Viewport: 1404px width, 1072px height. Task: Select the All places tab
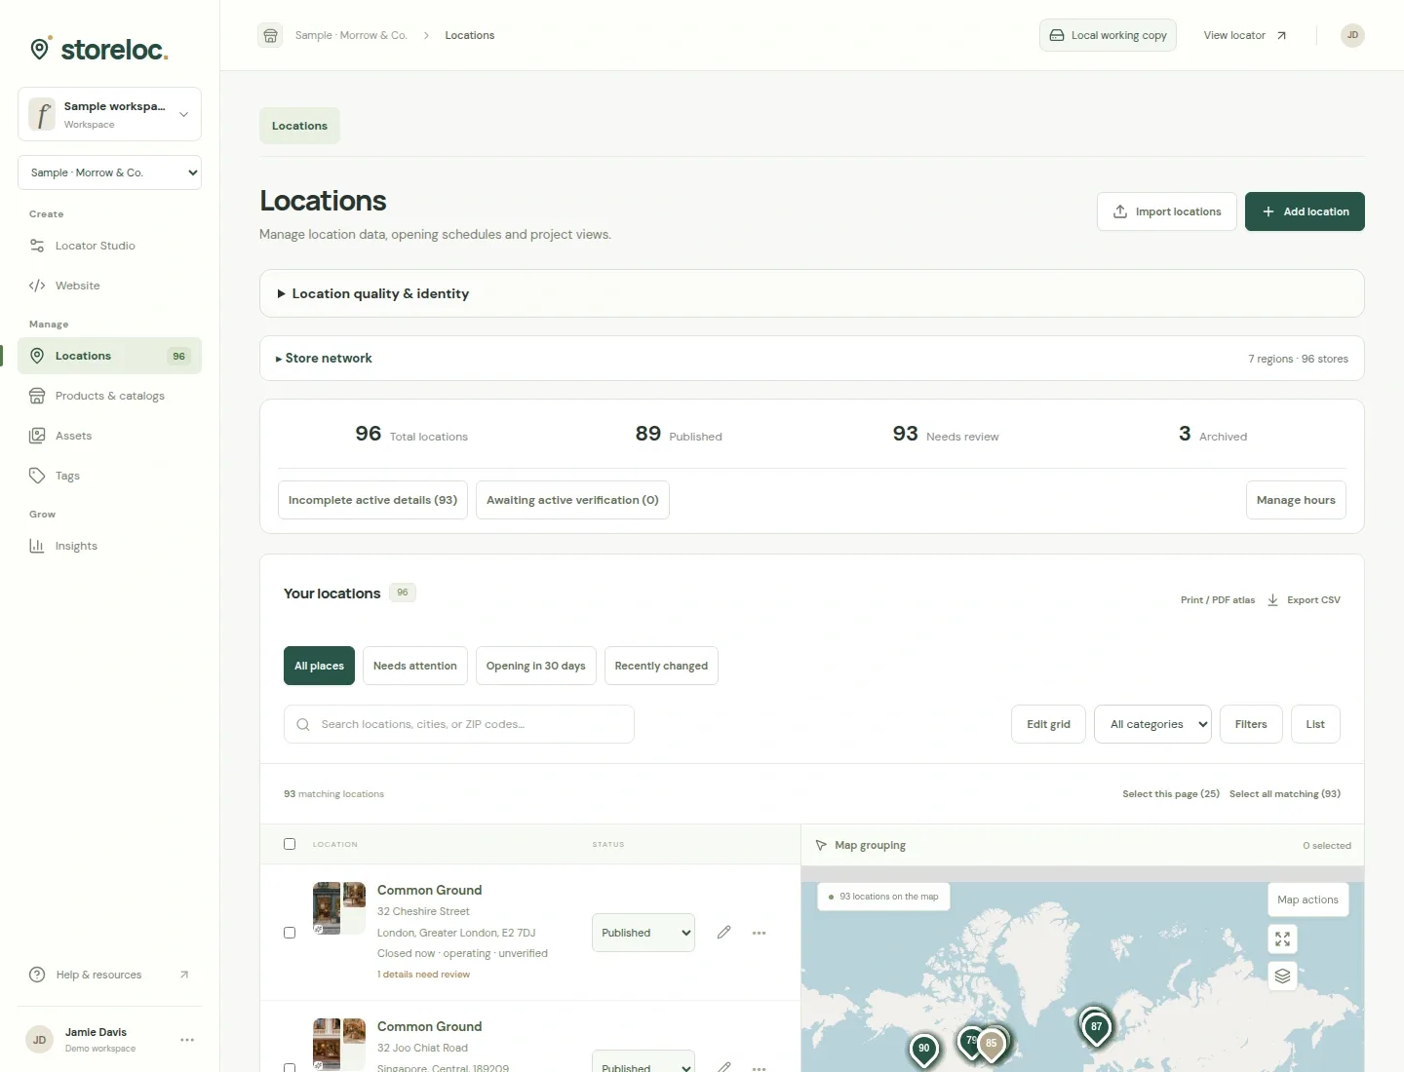[319, 666]
